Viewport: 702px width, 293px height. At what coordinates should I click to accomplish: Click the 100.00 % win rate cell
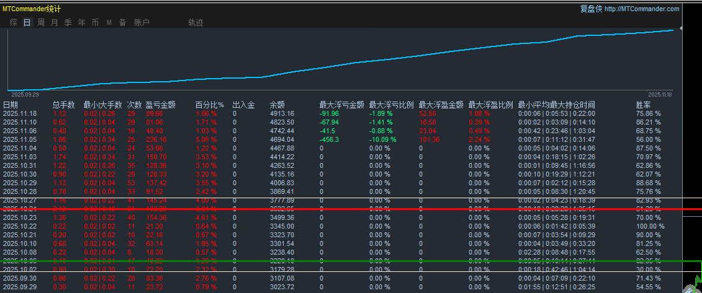point(650,226)
